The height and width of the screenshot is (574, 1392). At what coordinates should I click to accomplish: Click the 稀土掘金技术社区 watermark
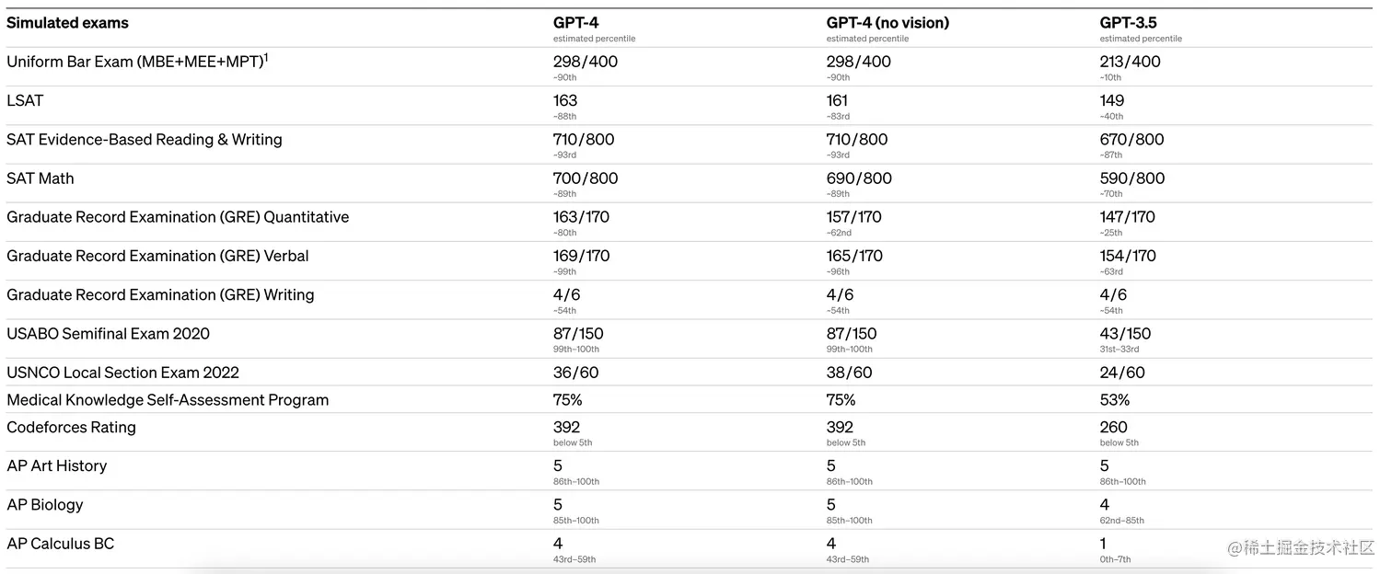tap(1307, 548)
